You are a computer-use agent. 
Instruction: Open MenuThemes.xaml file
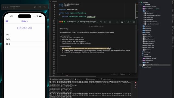click(151, 22)
